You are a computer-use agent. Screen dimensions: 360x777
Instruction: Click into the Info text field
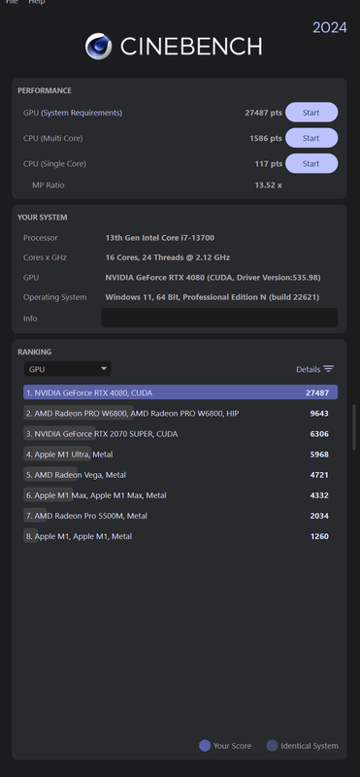coord(219,318)
